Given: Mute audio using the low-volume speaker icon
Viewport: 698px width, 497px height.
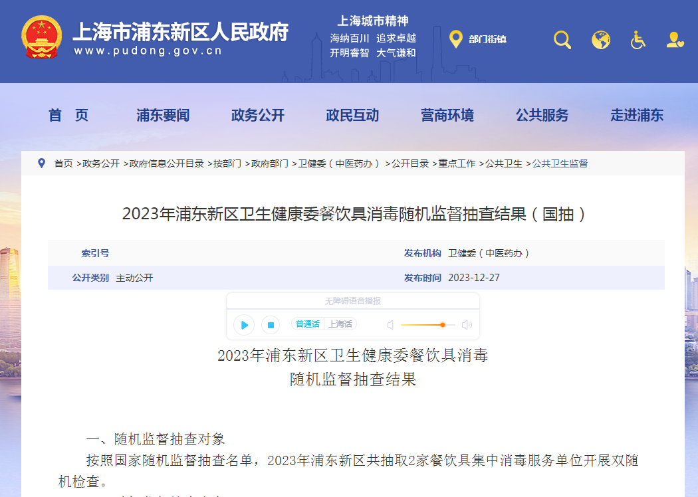Looking at the screenshot, I should tap(391, 325).
